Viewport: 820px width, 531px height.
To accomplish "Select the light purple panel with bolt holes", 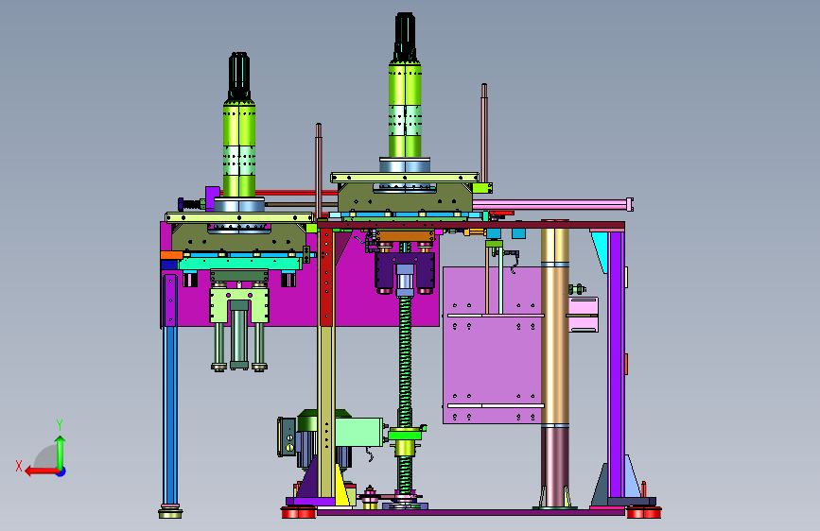I will coord(492,345).
